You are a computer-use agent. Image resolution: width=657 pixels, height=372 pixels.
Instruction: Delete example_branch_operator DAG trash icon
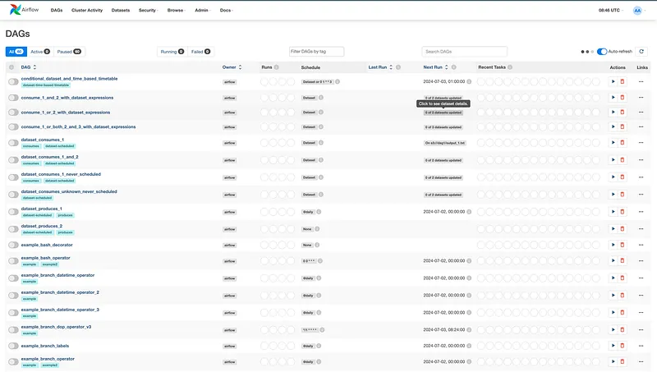[623, 362]
